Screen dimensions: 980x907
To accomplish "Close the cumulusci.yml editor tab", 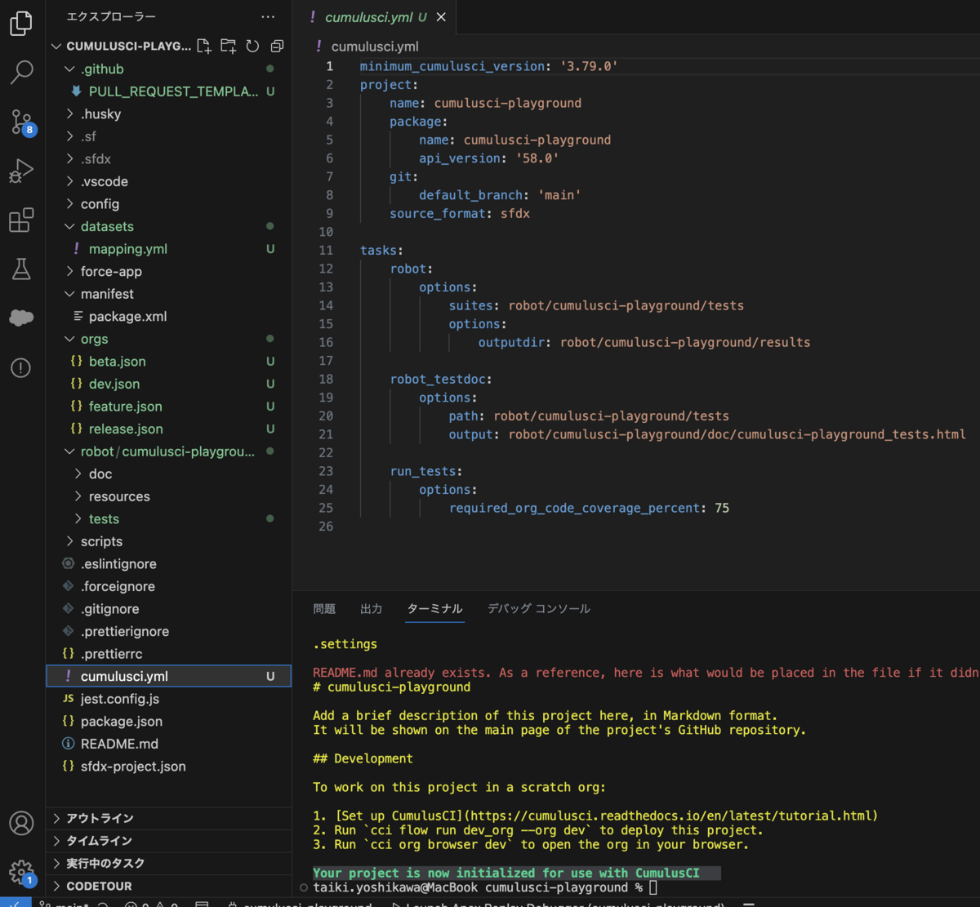I will point(441,17).
